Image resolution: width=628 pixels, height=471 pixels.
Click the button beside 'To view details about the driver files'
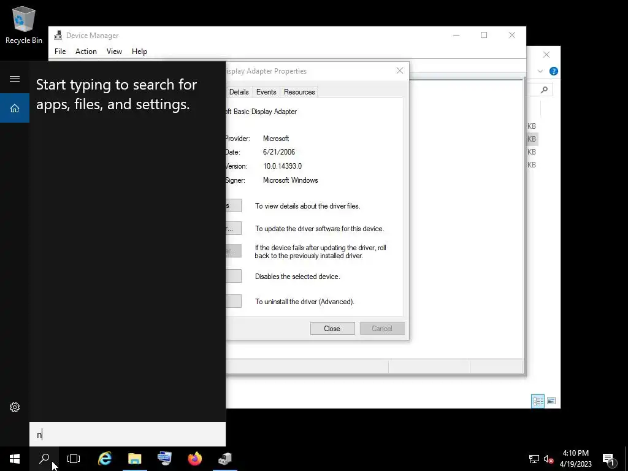point(234,205)
